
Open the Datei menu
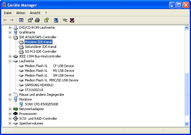[x=8, y=13]
